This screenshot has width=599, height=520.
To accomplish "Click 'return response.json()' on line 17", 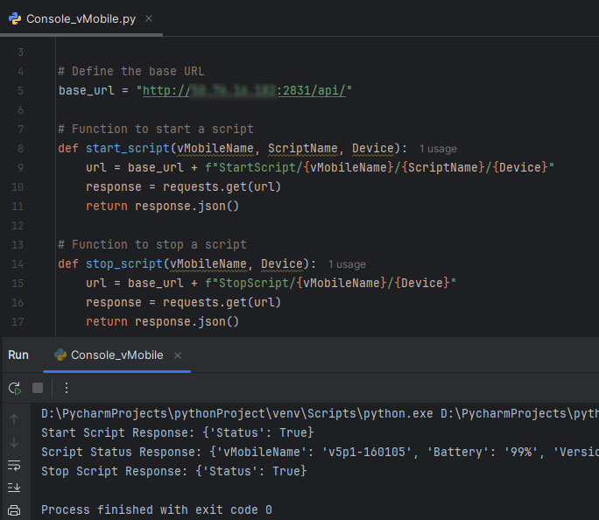I will point(162,321).
